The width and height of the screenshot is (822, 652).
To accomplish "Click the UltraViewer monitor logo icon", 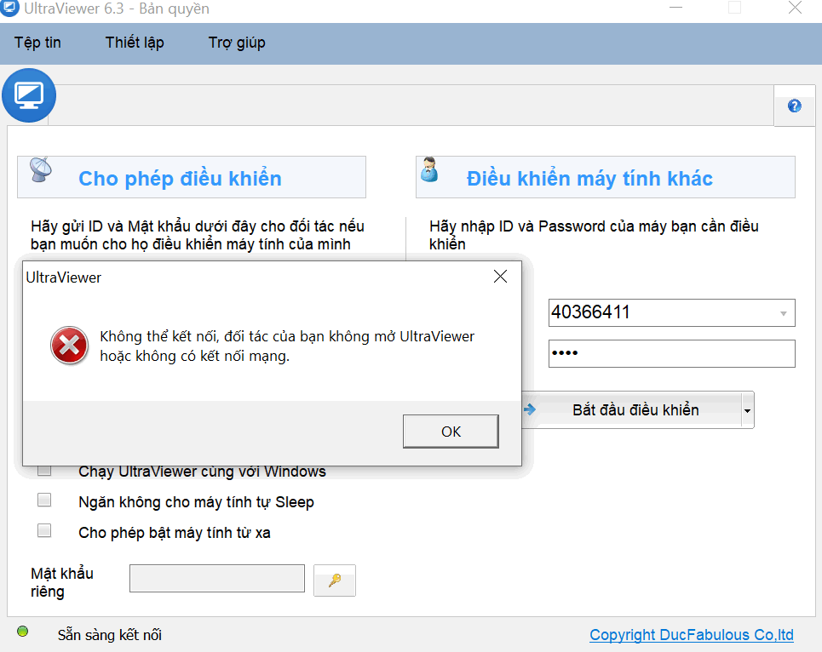I will [x=29, y=95].
